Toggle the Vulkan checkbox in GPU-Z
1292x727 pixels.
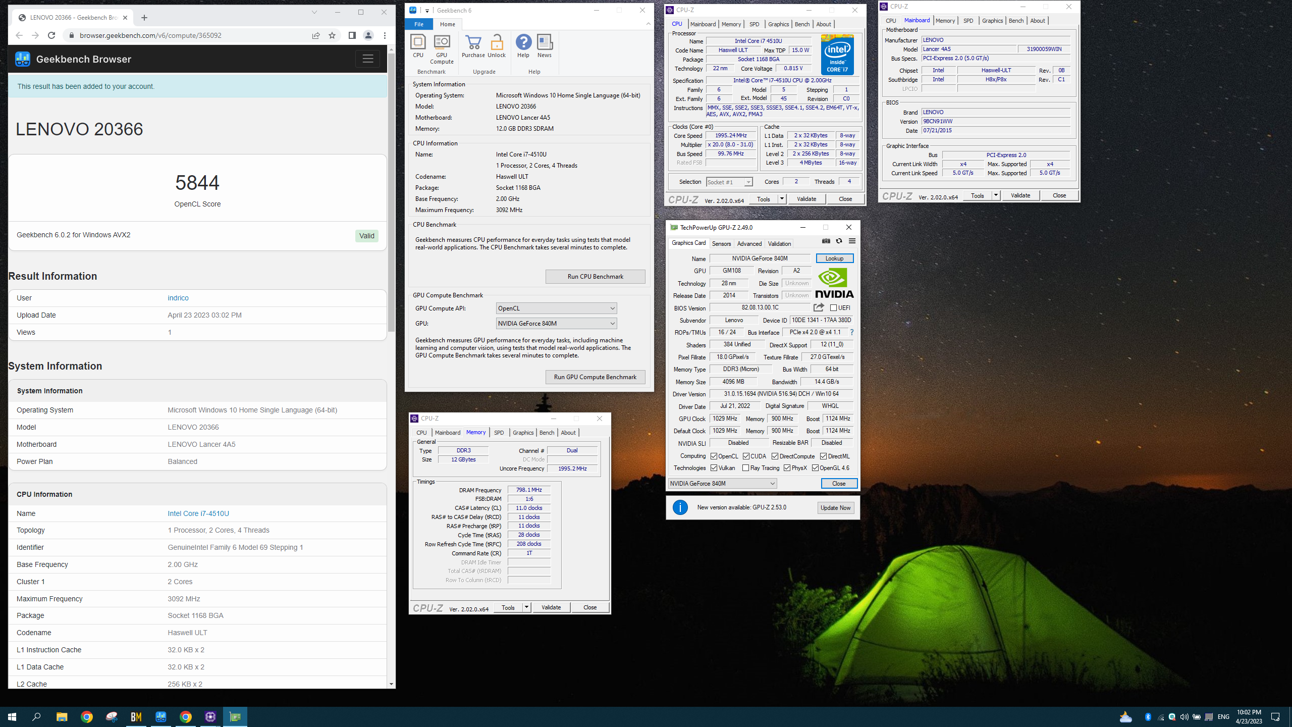click(x=714, y=468)
